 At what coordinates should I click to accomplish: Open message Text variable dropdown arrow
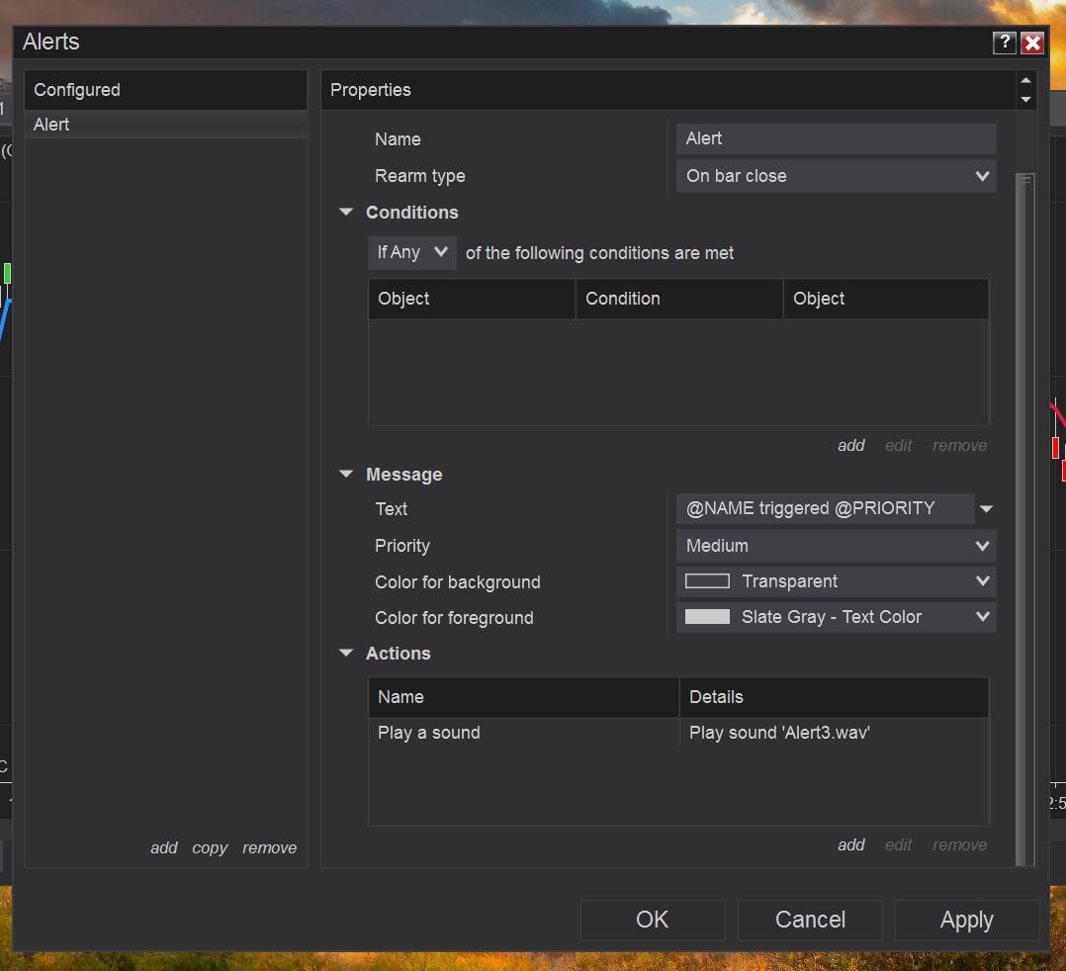coord(986,510)
